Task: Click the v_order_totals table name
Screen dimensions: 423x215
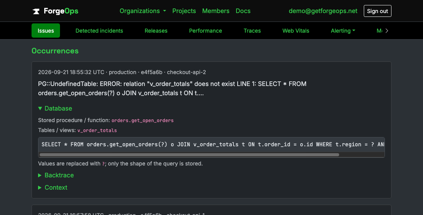Action: (97, 131)
